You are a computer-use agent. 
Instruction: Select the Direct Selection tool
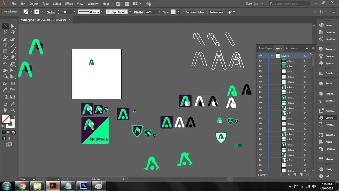tap(13, 26)
